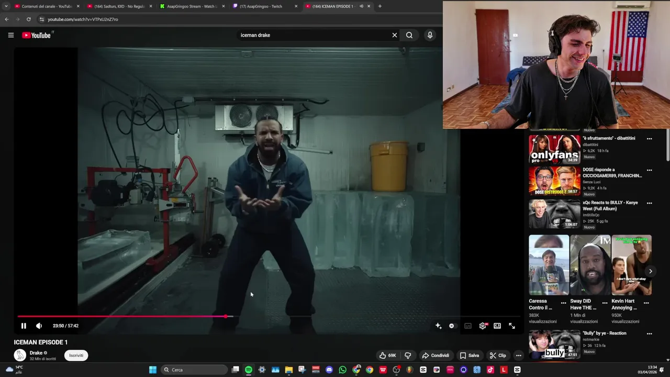The image size is (670, 377).
Task: Save the video with Salva
Action: pyautogui.click(x=470, y=356)
